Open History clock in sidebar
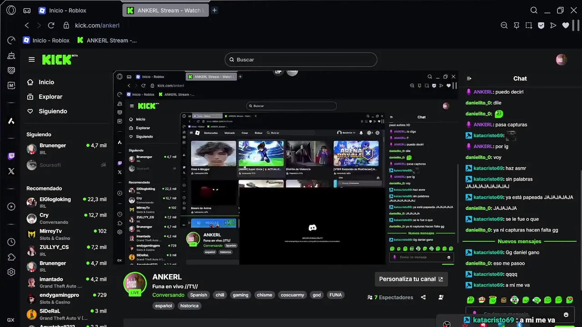The height and width of the screenshot is (327, 582). coord(11,242)
